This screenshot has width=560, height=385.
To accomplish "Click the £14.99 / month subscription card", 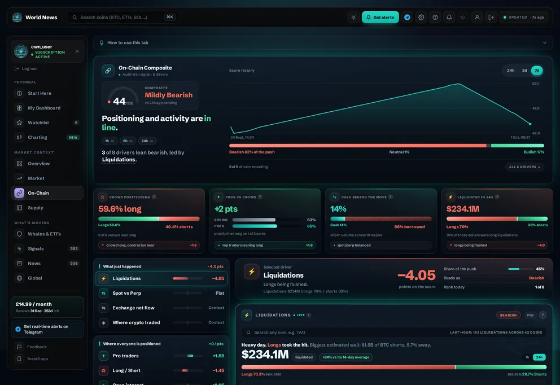I will pos(47,307).
